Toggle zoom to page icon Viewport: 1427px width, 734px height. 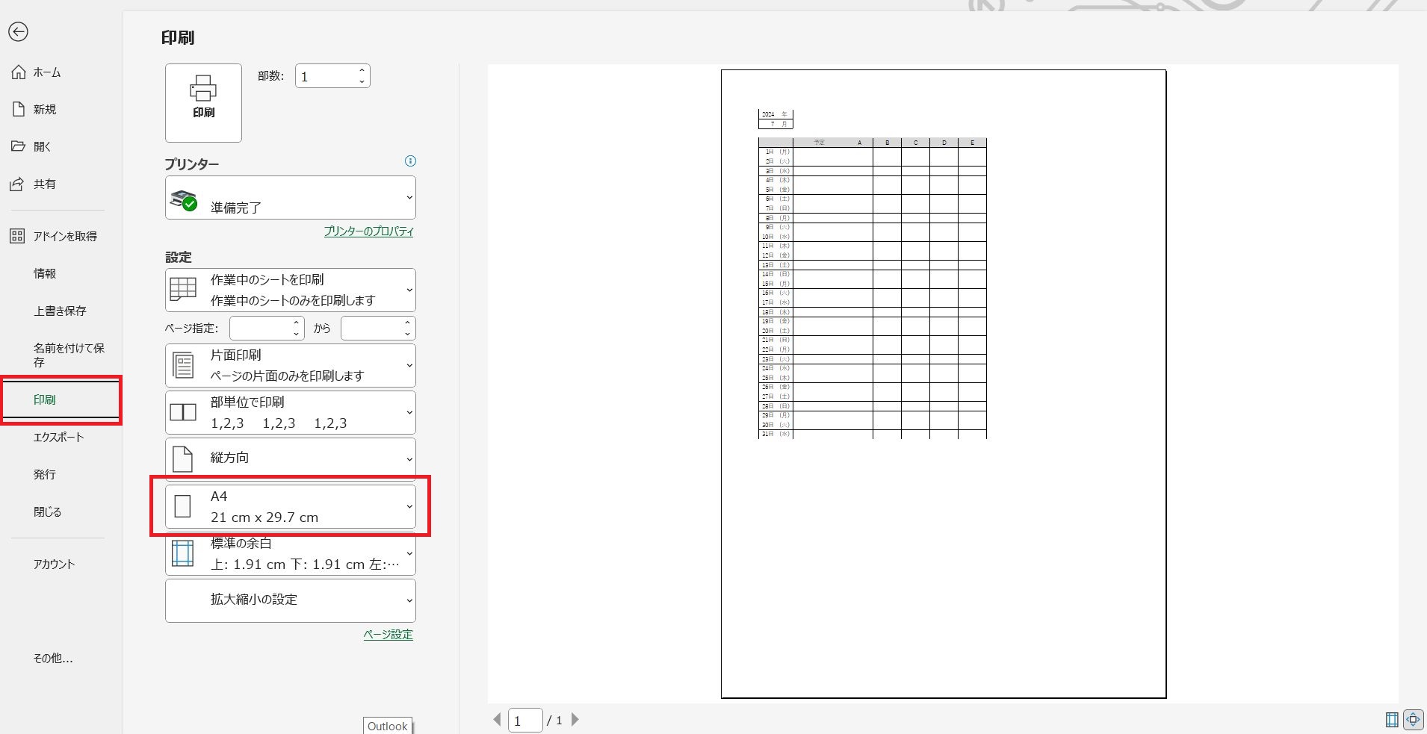point(1413,720)
